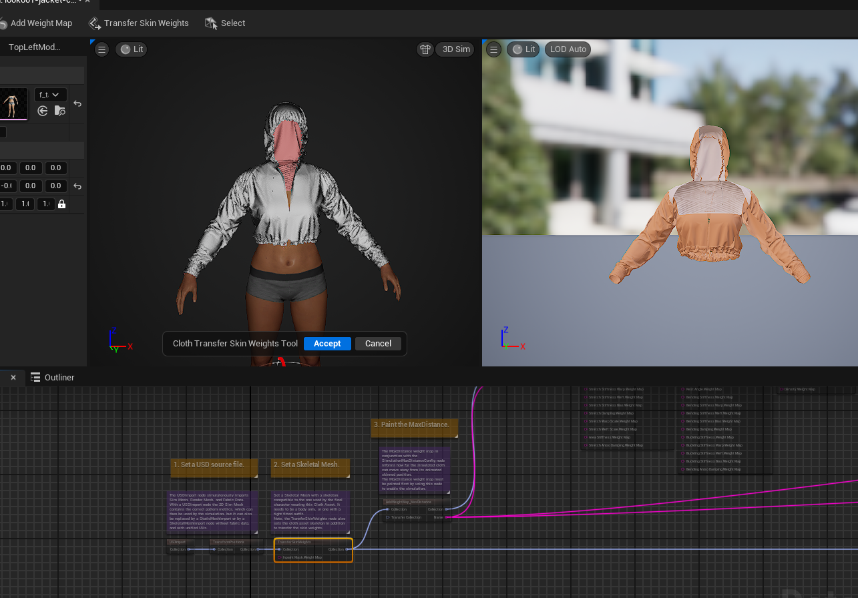Cancel the Cloth Transfer Skin Weights tool

tap(378, 344)
